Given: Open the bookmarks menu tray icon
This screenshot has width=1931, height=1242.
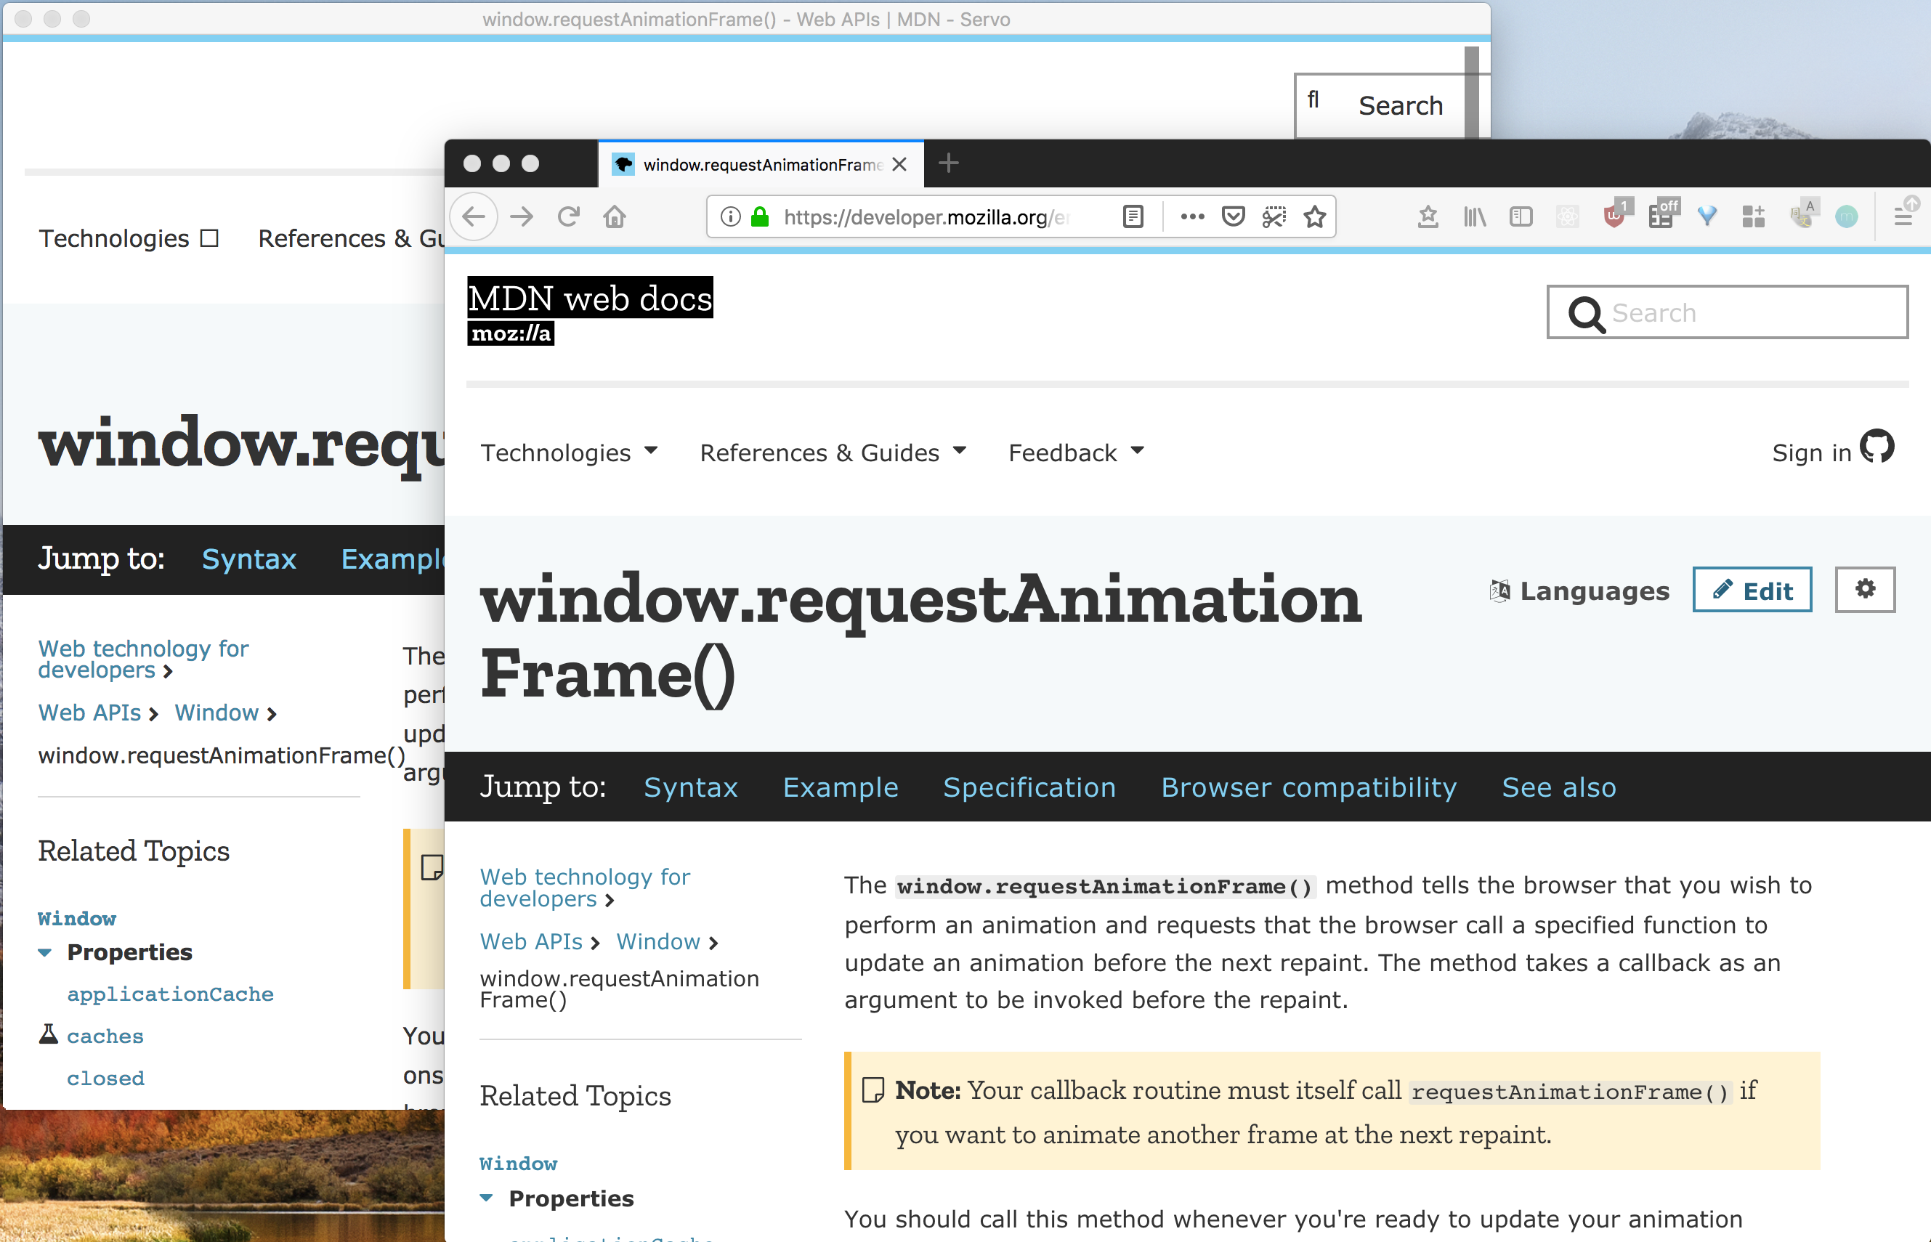Looking at the screenshot, I should 1428,216.
